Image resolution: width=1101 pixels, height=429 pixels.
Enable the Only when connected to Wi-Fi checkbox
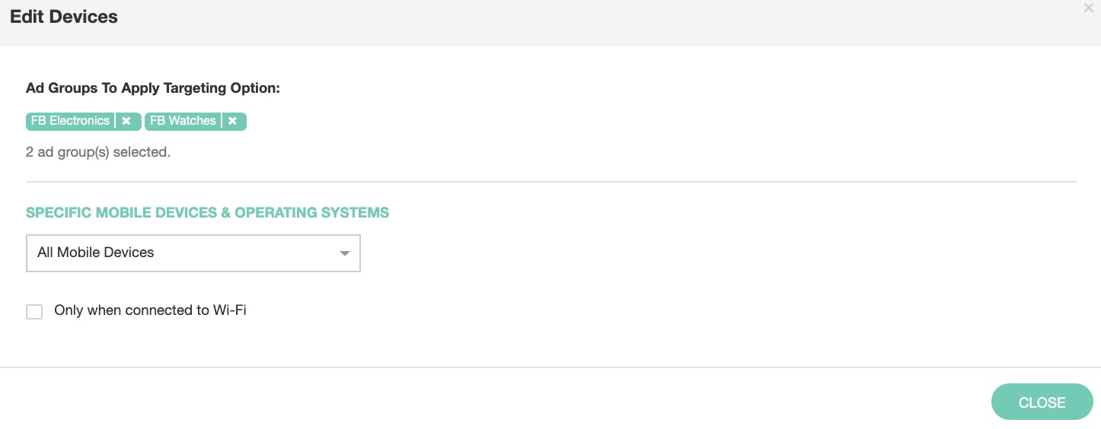click(34, 311)
